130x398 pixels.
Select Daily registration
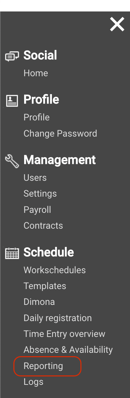coord(58,318)
